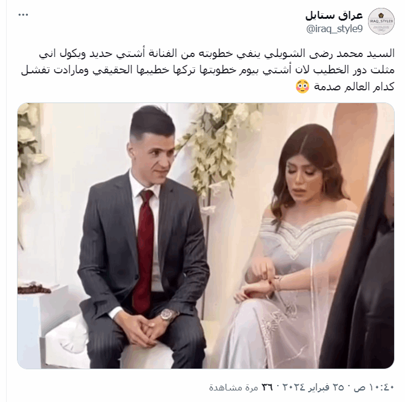Screen dimensions: 405x402
Task: View the ٣٦ مرة مشاهدة count
Action: click(x=241, y=387)
